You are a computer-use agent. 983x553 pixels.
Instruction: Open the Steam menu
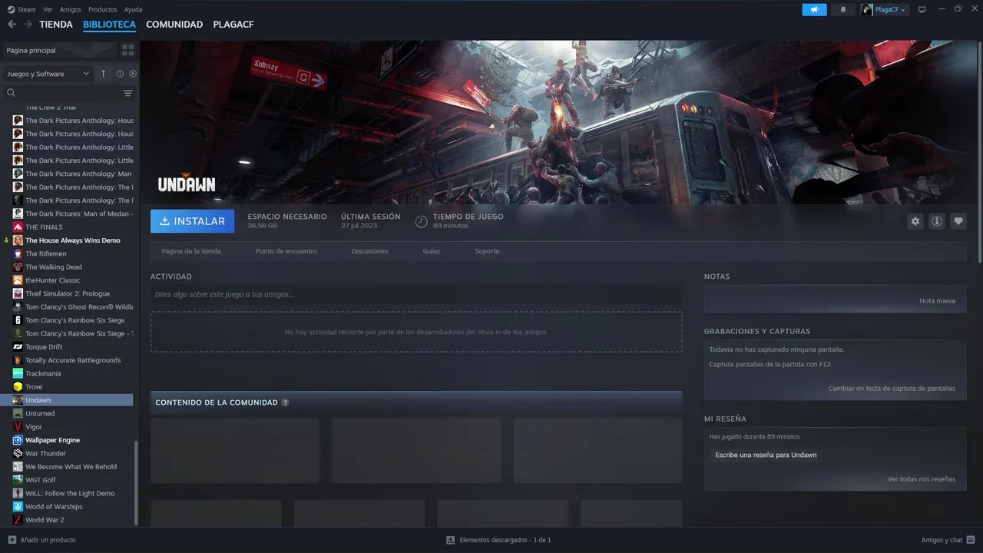tap(22, 9)
